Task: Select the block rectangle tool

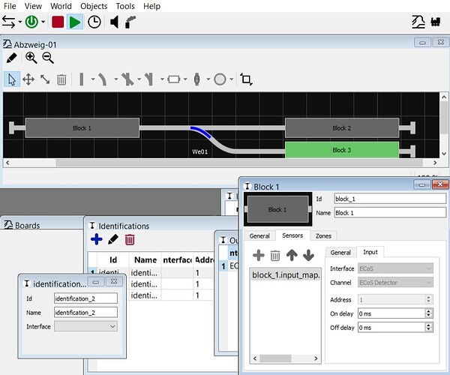Action: coord(174,79)
